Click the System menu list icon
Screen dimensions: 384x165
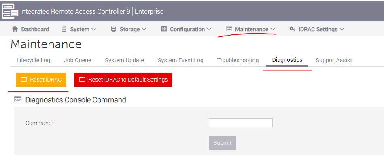tap(64, 29)
